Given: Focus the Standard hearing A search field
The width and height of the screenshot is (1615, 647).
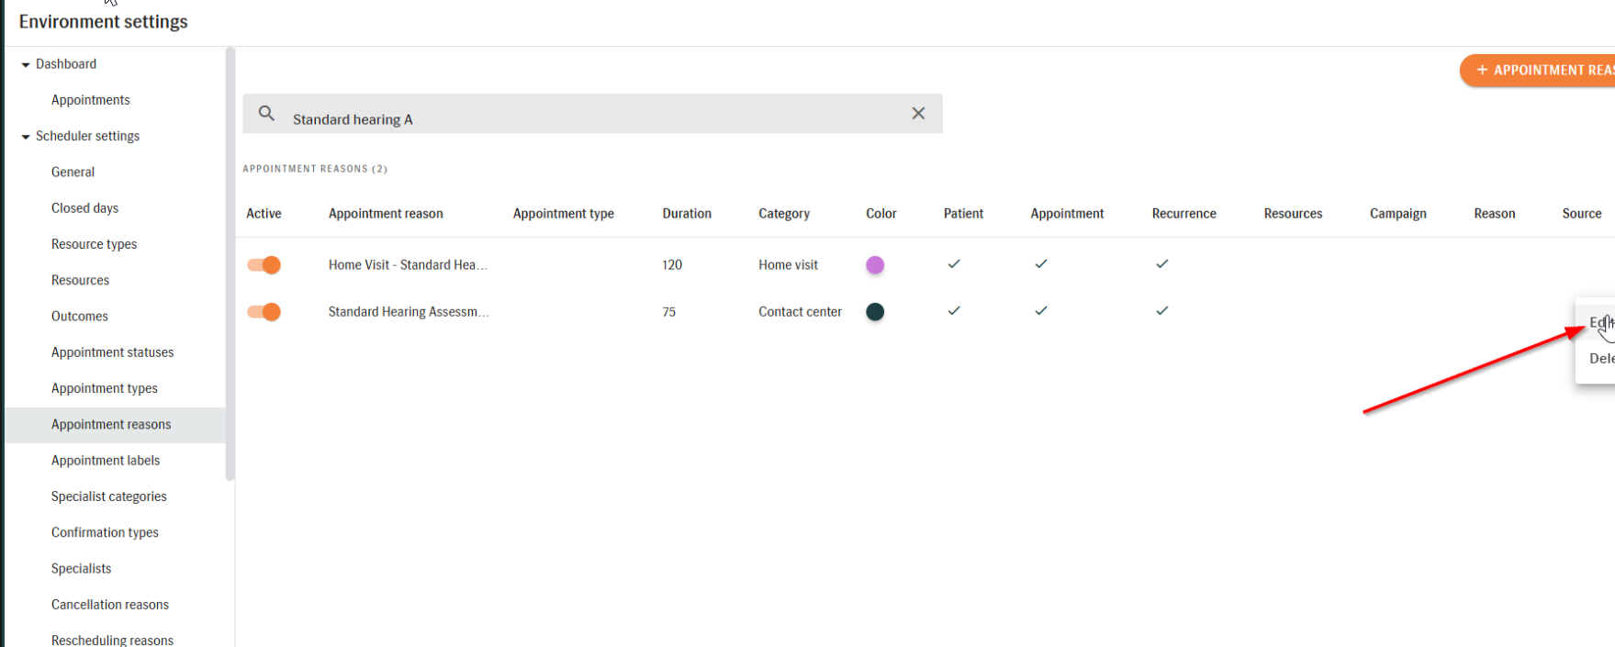Looking at the screenshot, I should point(592,114).
